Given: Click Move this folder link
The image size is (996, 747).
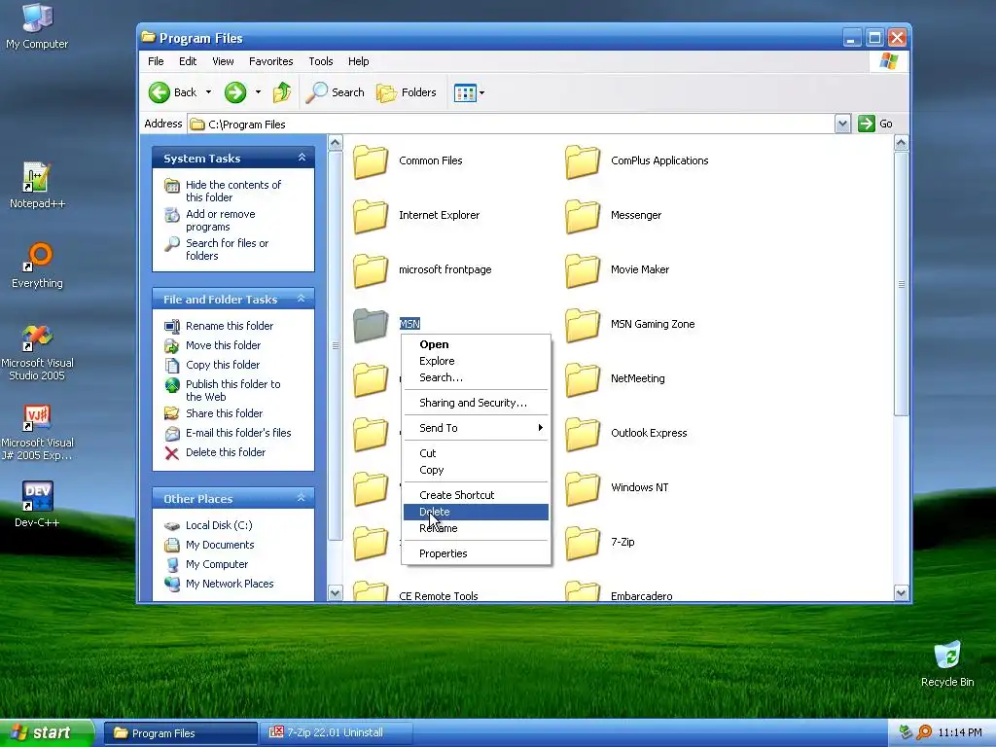Looking at the screenshot, I should [223, 345].
